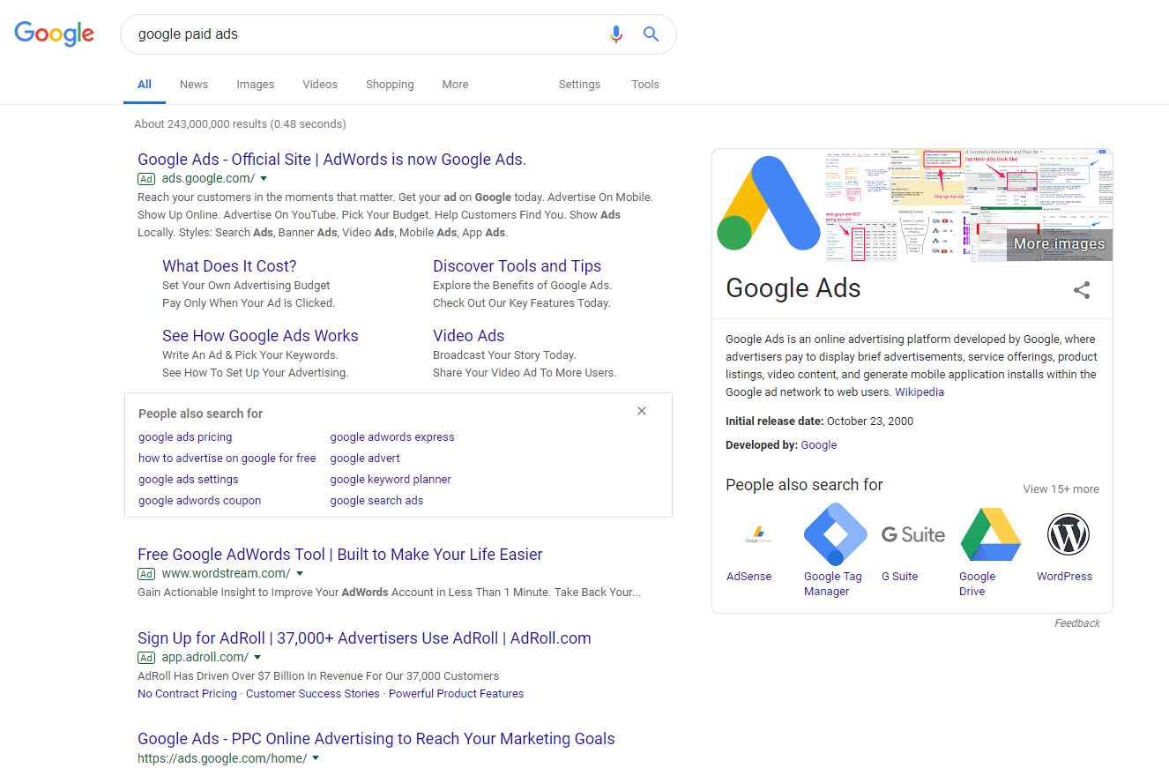
Task: Expand dropdown arrow next to app.adroll.com/
Action: click(257, 658)
